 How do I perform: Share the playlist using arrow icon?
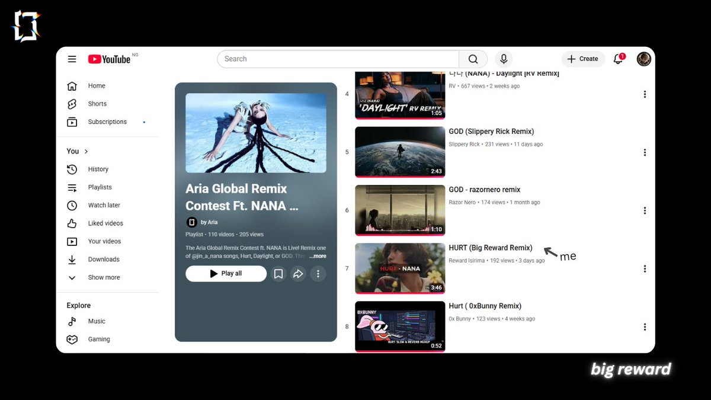click(298, 274)
